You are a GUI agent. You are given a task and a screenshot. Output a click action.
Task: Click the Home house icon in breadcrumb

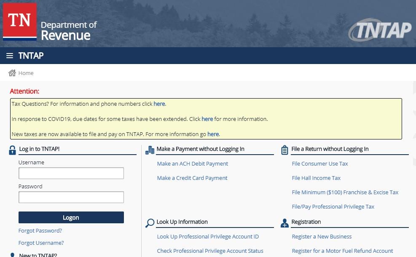(12, 73)
